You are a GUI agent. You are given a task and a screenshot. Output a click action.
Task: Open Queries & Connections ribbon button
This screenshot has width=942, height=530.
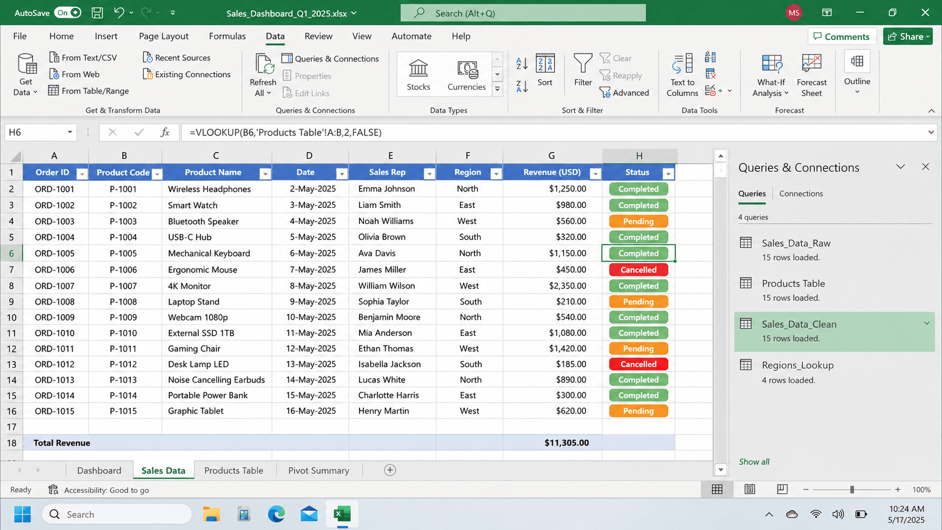pyautogui.click(x=330, y=58)
